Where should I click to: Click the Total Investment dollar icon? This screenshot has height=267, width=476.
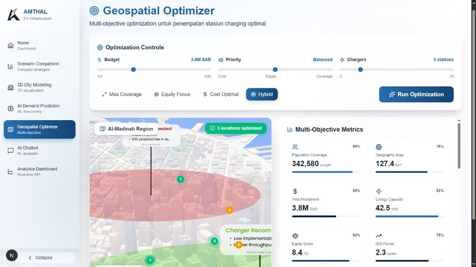point(295,191)
